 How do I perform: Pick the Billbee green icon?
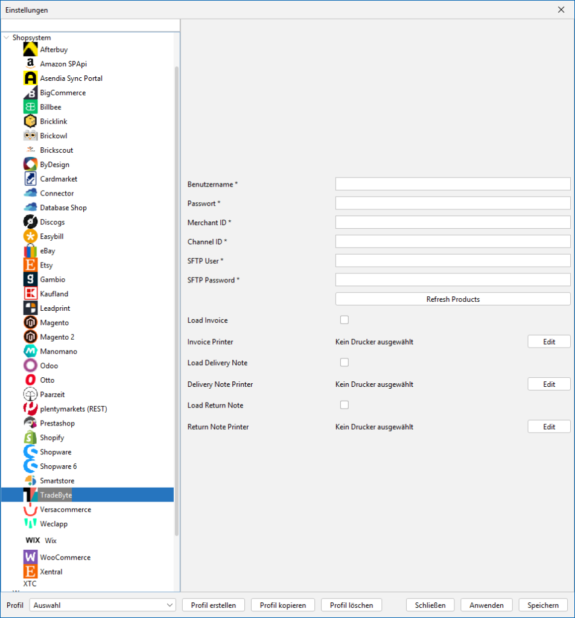pos(31,107)
